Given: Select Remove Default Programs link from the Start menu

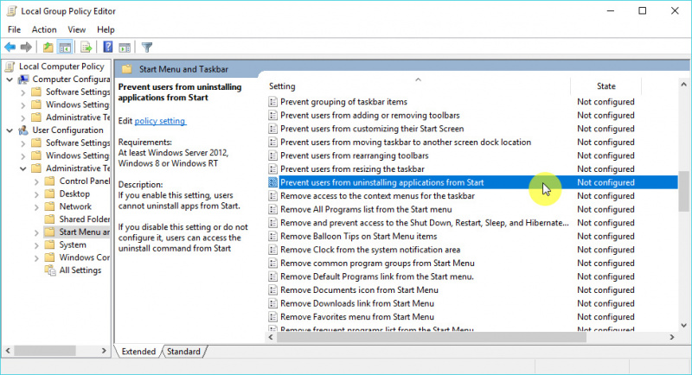Looking at the screenshot, I should (x=377, y=276).
